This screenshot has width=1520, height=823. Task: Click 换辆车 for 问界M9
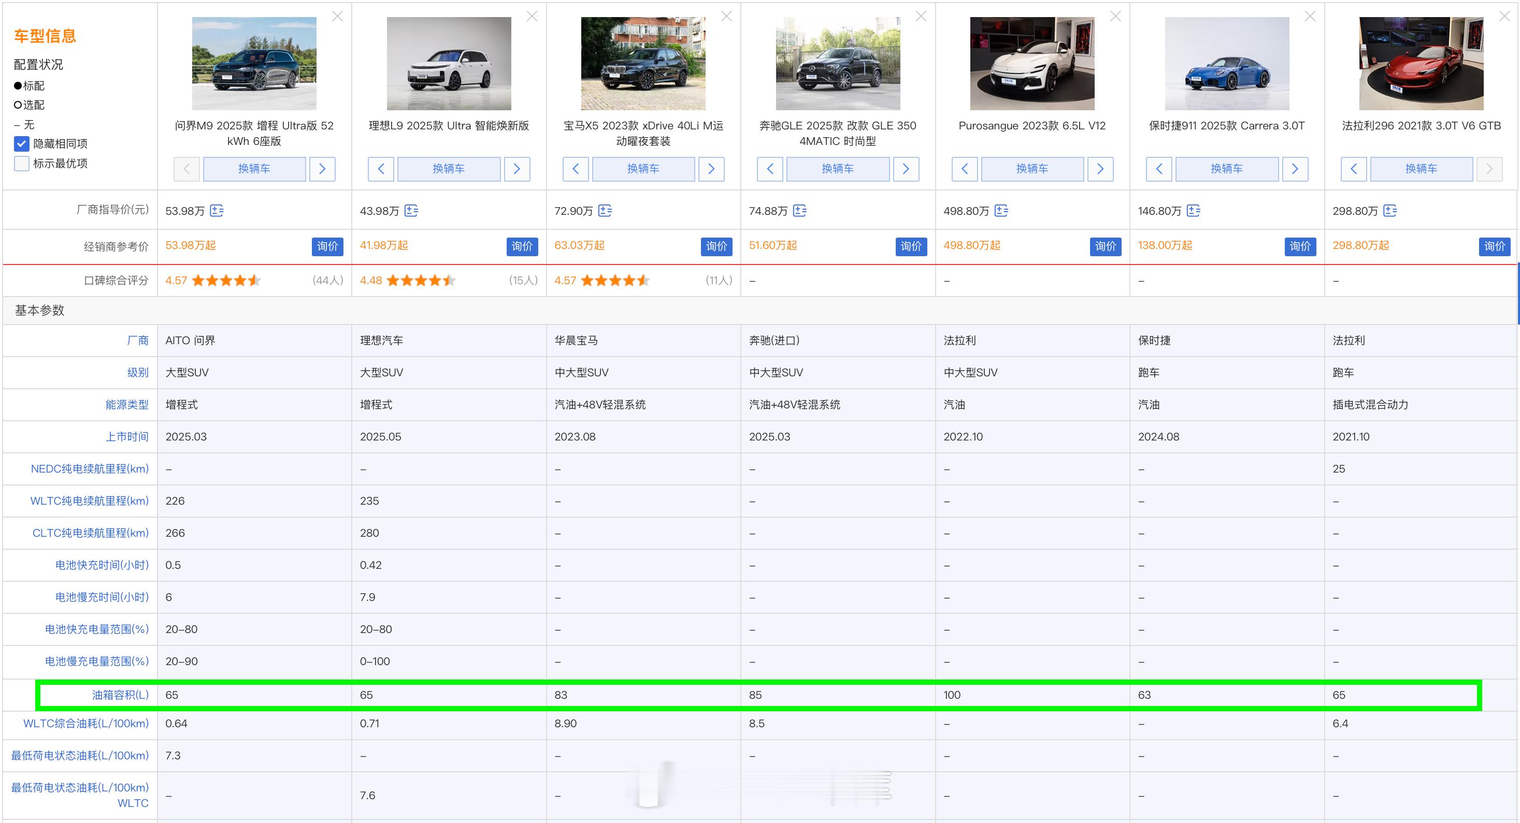[254, 169]
